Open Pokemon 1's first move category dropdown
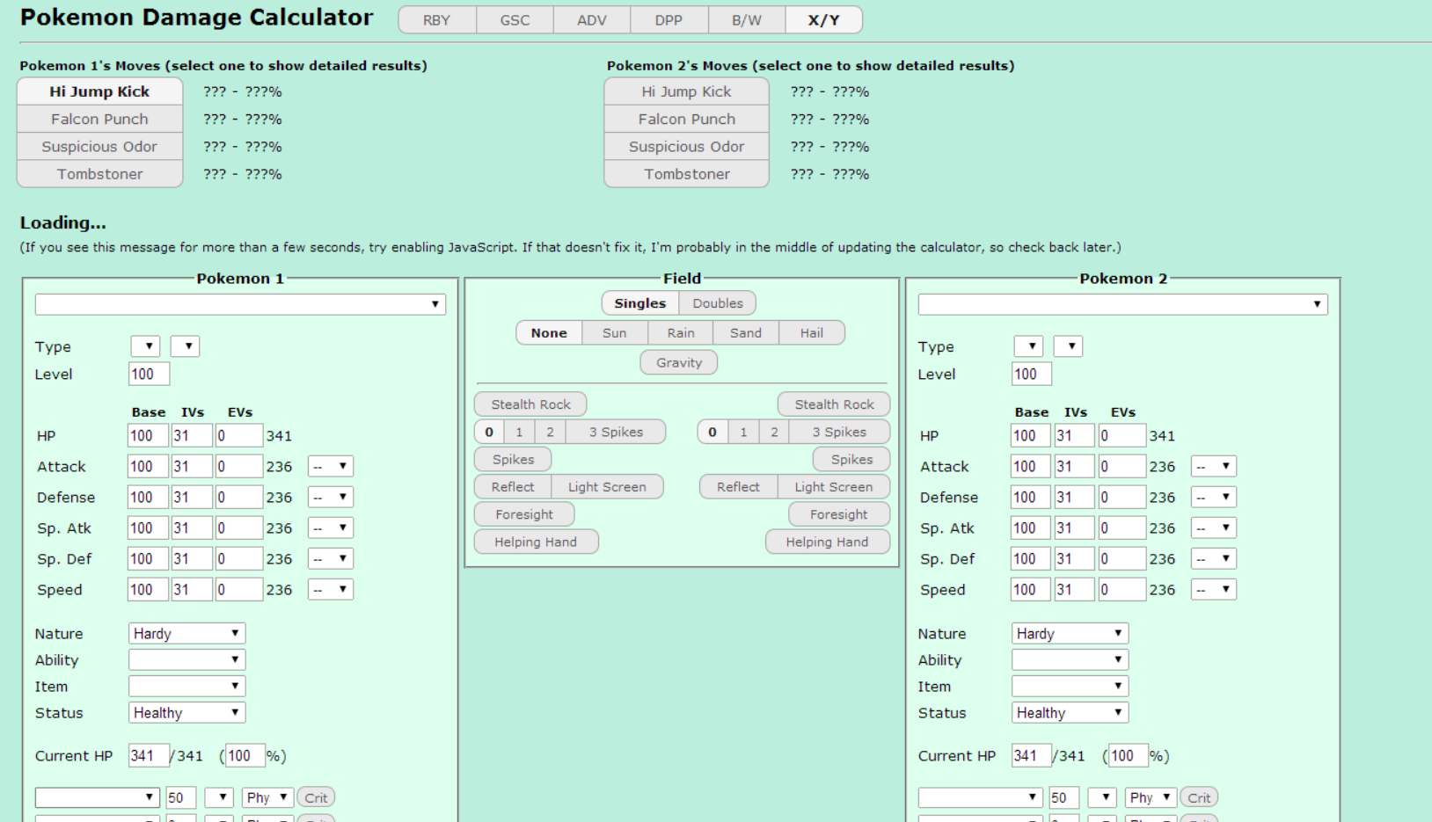The image size is (1432, 822). [267, 798]
